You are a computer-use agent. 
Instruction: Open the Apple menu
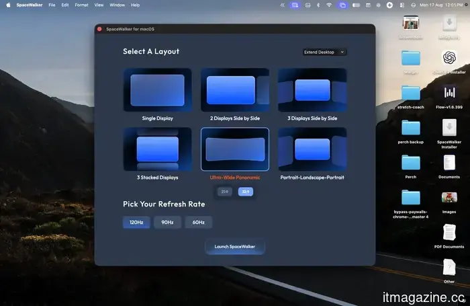[8, 5]
